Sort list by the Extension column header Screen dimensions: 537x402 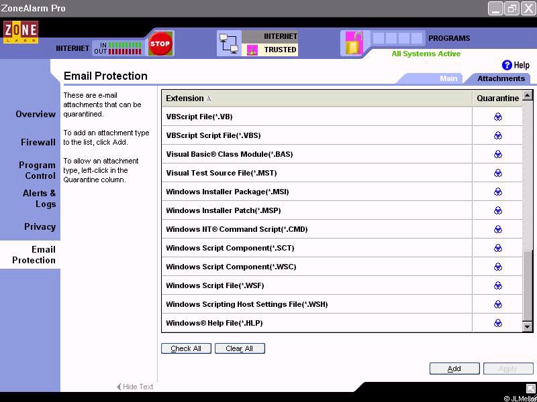coord(317,98)
